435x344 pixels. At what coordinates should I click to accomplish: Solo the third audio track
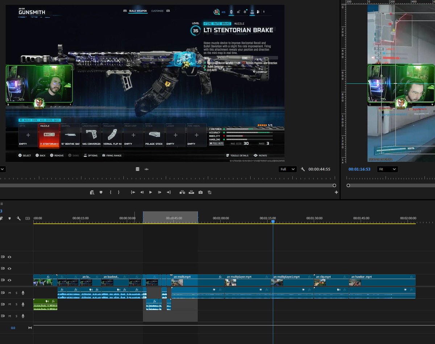(16, 316)
